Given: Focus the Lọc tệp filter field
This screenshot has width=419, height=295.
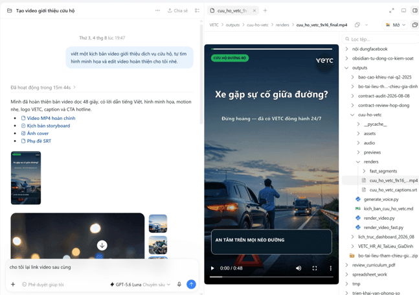Looking at the screenshot, I should click(x=381, y=40).
